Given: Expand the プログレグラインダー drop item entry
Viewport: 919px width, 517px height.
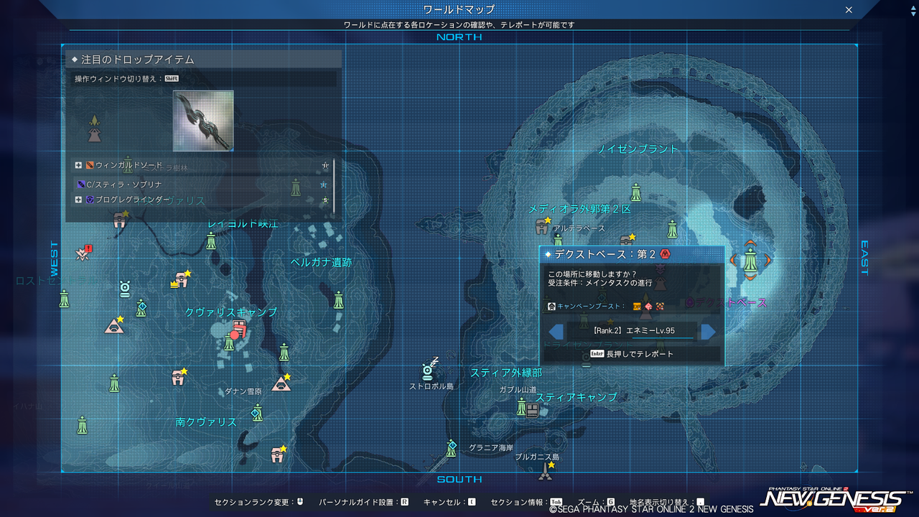Looking at the screenshot, I should [x=79, y=200].
